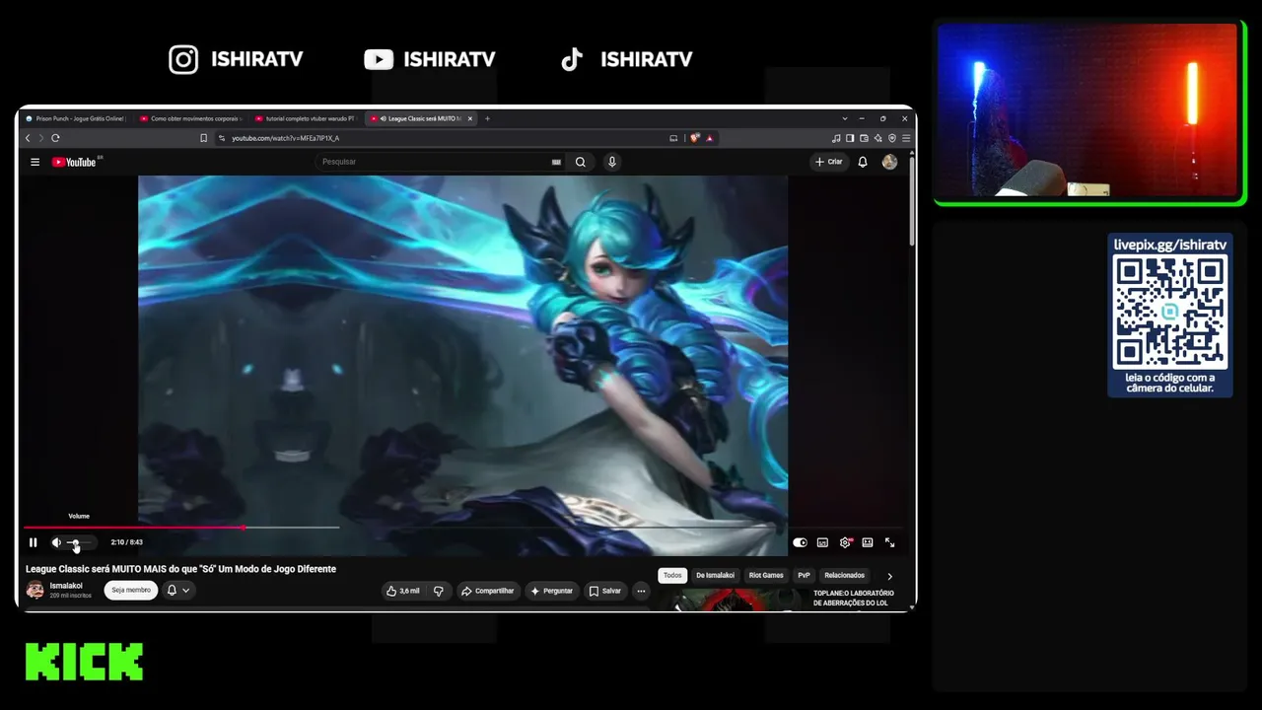Screen dimensions: 1262x710
Task: Open YouTube notifications bell
Action: [863, 162]
